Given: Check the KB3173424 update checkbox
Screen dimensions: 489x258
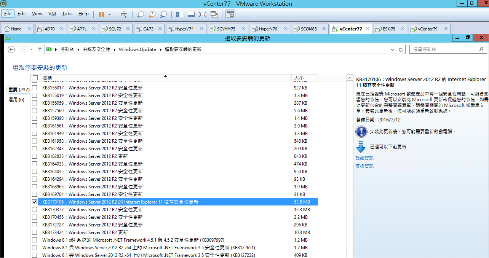Looking at the screenshot, I should click(x=35, y=233).
